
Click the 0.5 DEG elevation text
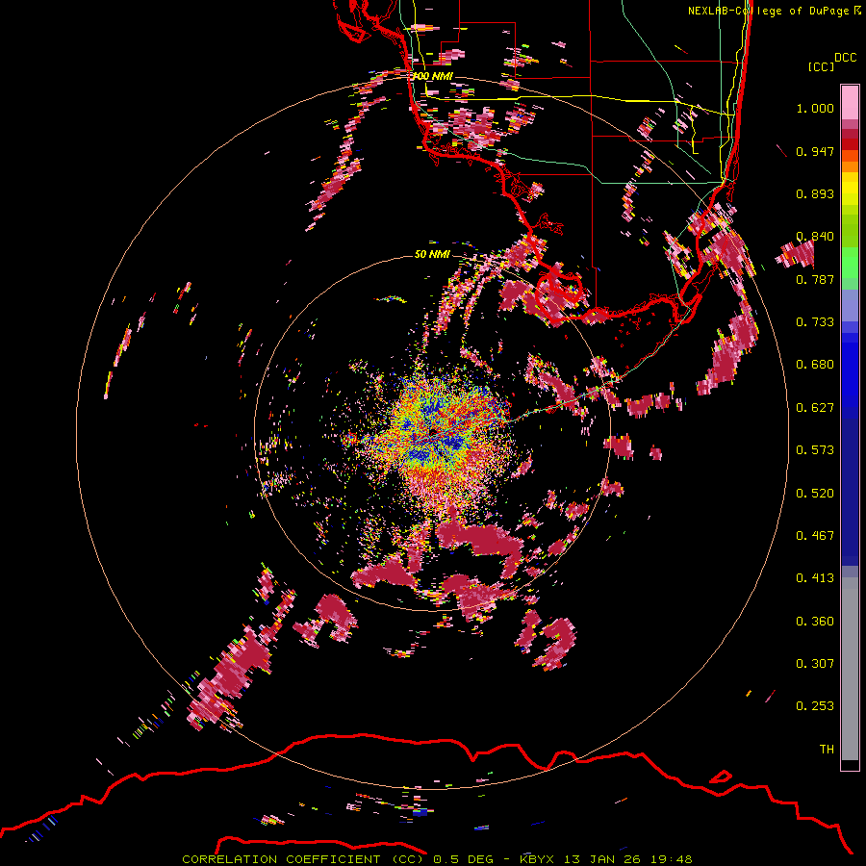[x=462, y=859]
